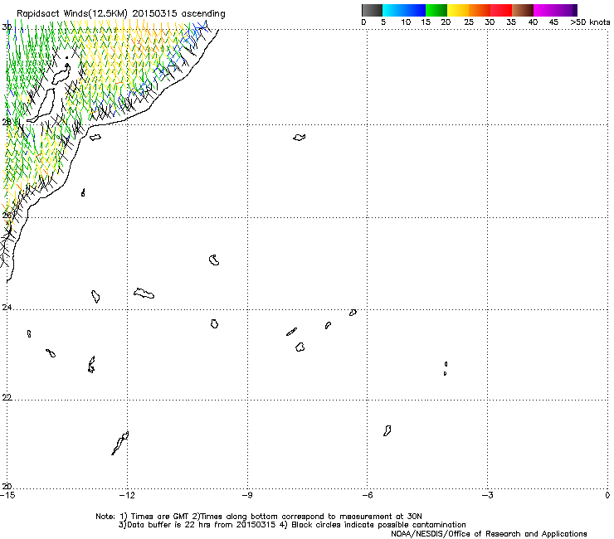This screenshot has width=614, height=539.
Task: Click the Rapidscat Winds title text
Action: (x=121, y=14)
